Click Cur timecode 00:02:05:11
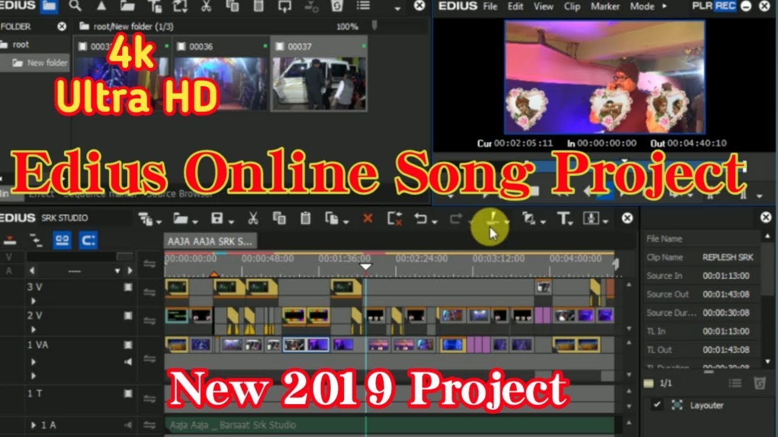 (x=523, y=143)
